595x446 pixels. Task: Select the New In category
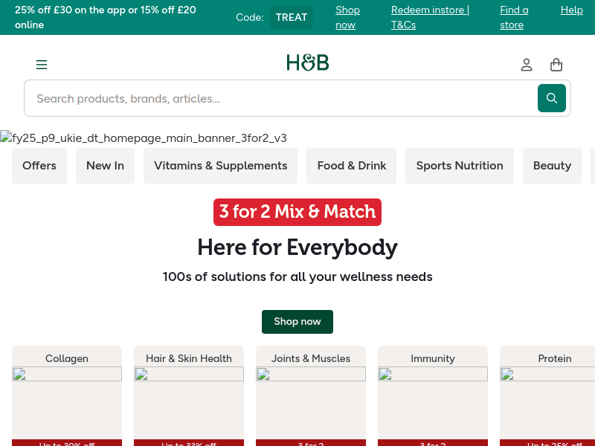[105, 166]
